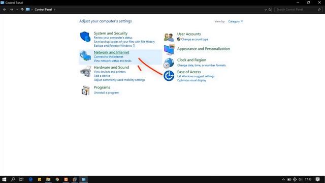Open the Ease of Access icon

pyautogui.click(x=169, y=76)
